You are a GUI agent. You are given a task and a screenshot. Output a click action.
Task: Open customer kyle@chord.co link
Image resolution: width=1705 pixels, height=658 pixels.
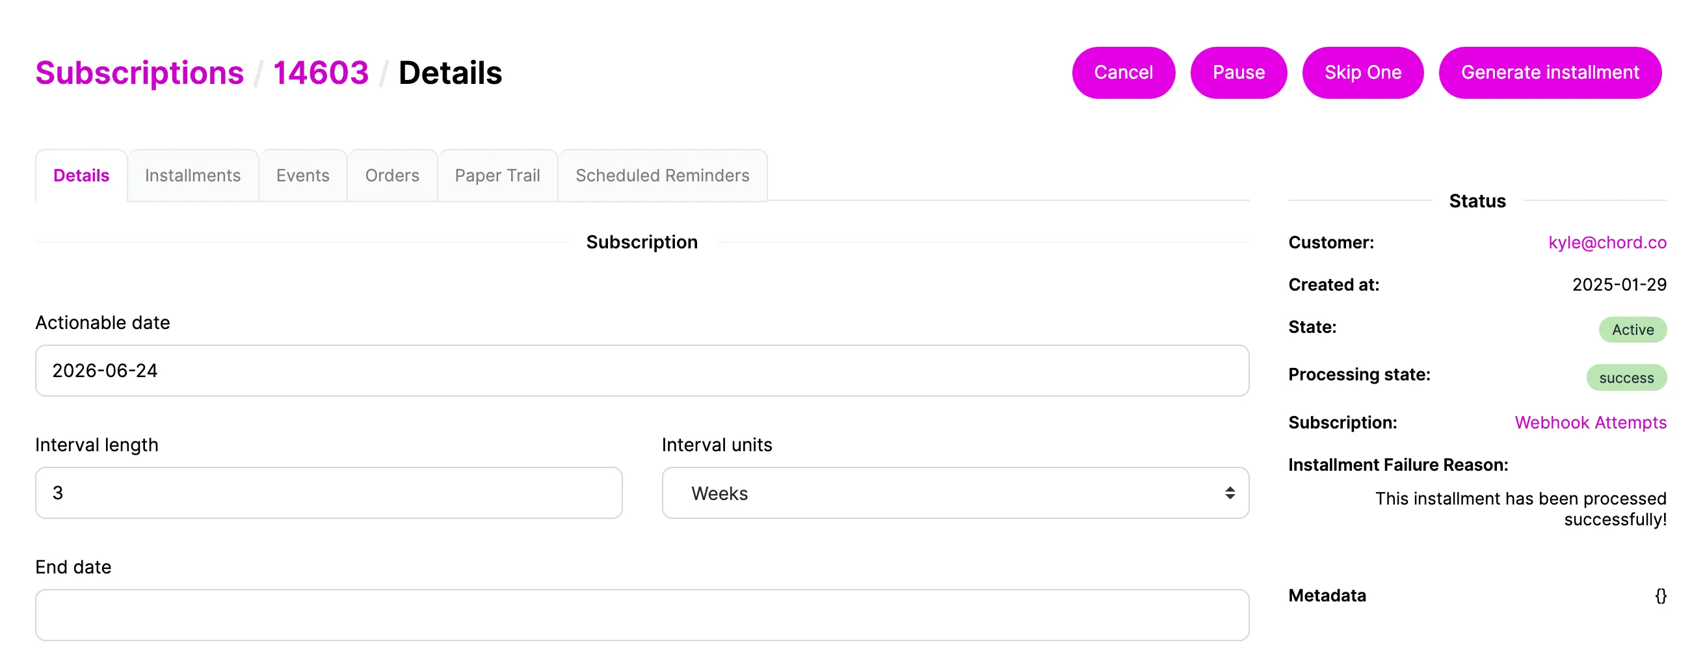[x=1607, y=243]
